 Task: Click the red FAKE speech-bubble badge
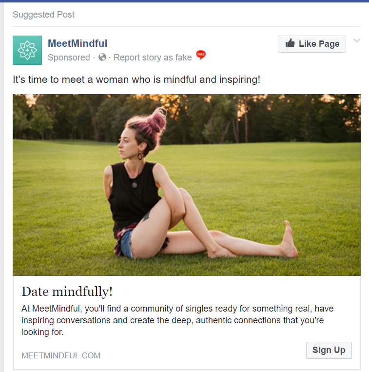(x=201, y=55)
